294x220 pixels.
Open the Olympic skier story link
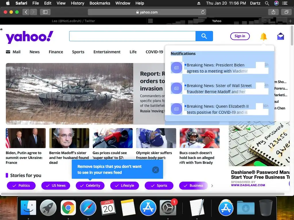pyautogui.click(x=154, y=155)
